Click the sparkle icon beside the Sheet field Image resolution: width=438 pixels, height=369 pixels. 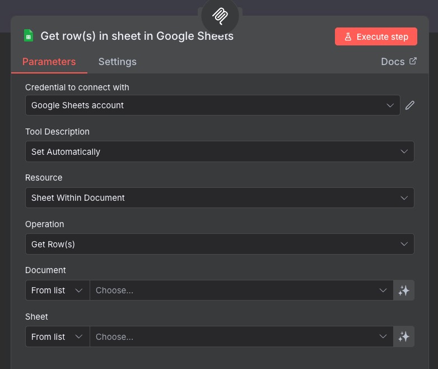pos(404,337)
